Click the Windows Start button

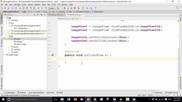pos(3,99)
